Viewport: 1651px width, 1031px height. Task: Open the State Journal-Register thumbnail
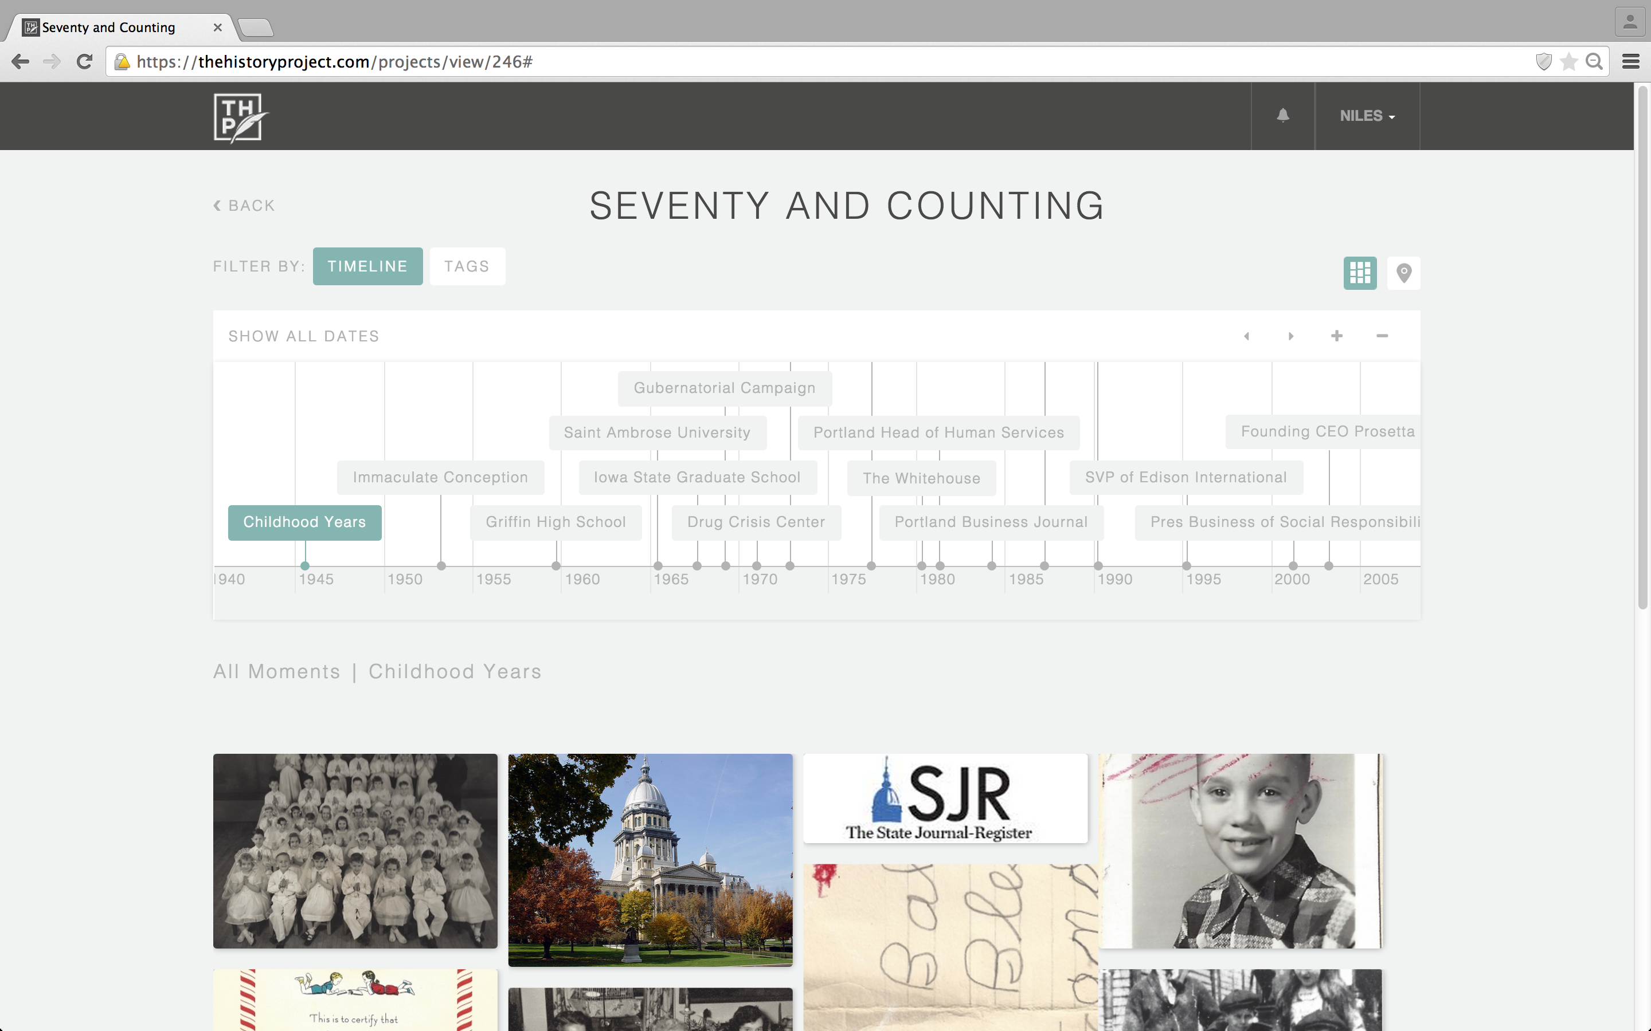(x=945, y=798)
